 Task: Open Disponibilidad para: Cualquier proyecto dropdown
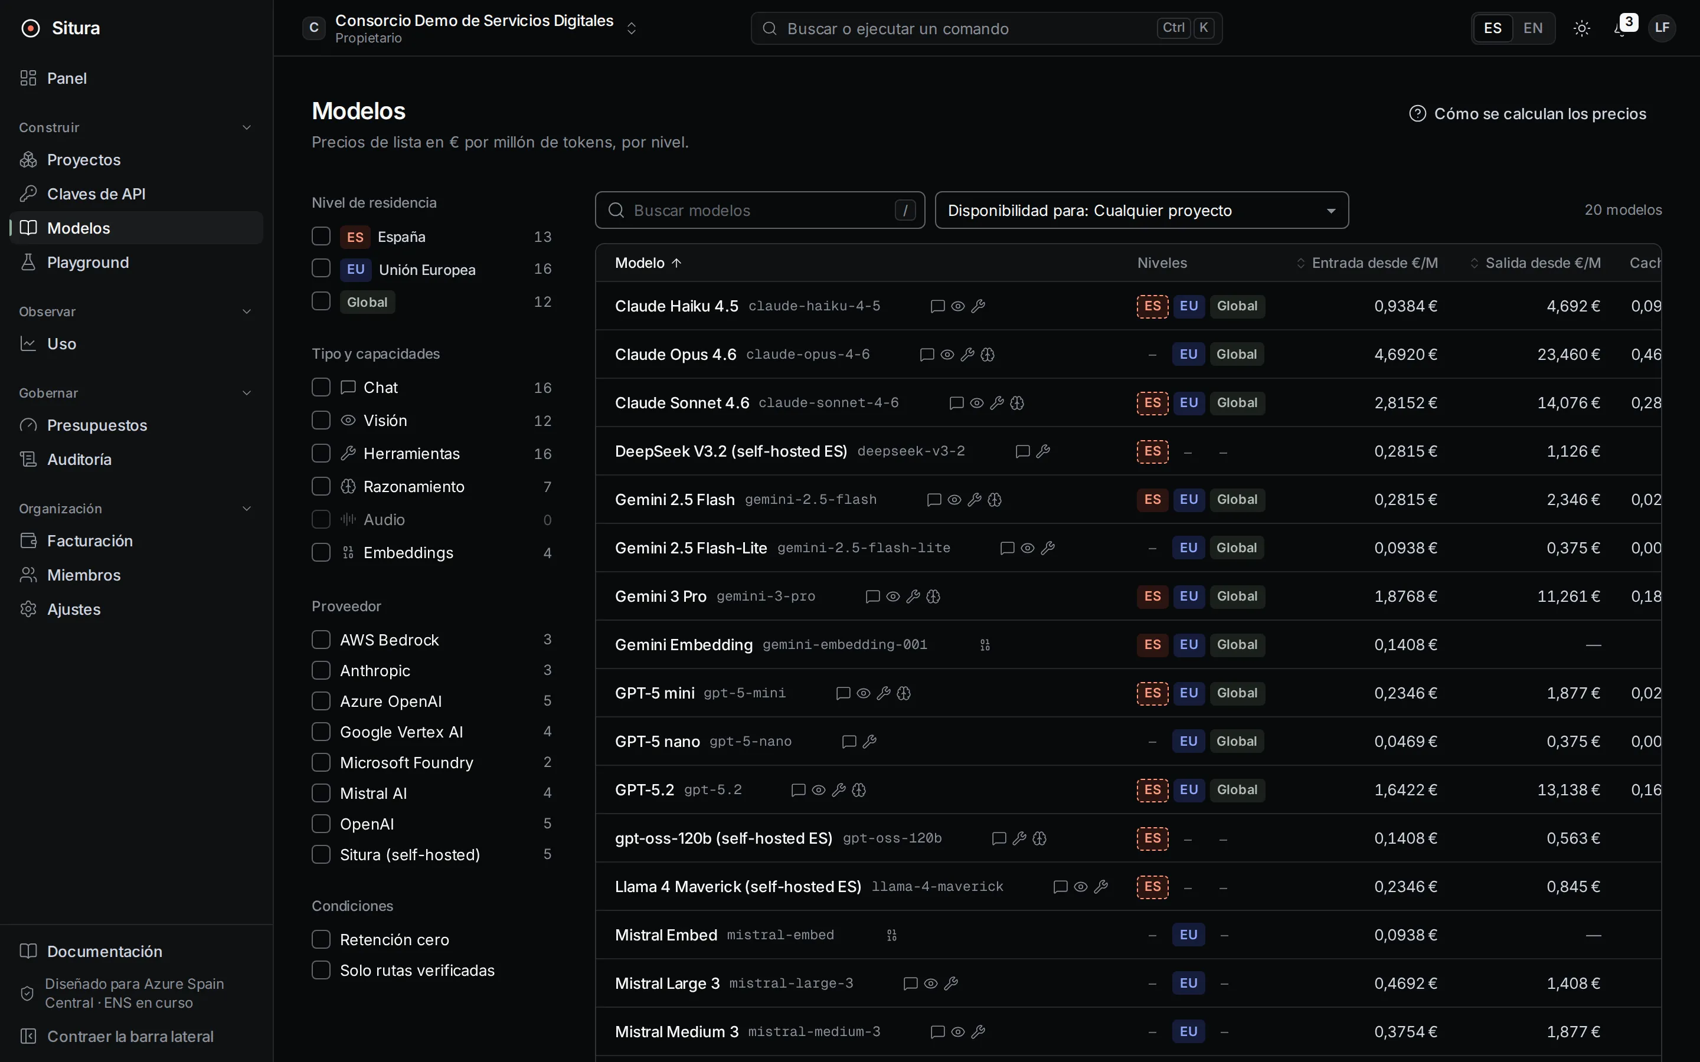tap(1142, 210)
